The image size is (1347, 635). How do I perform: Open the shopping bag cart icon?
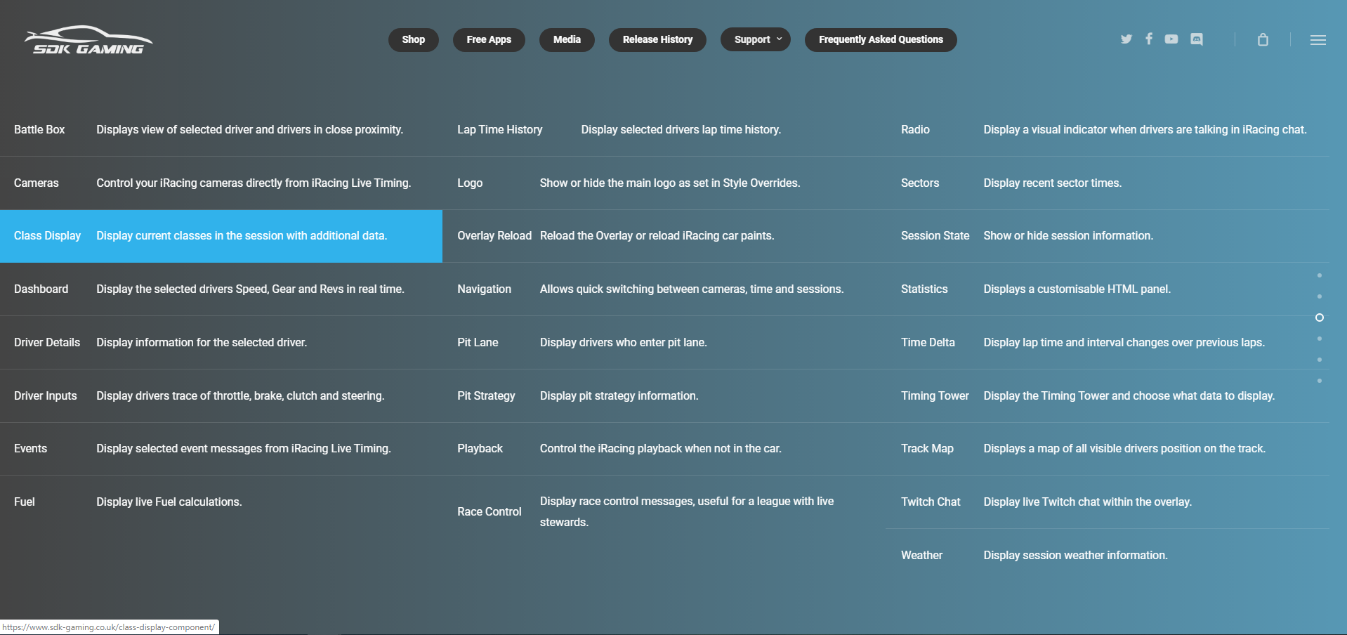(x=1263, y=39)
